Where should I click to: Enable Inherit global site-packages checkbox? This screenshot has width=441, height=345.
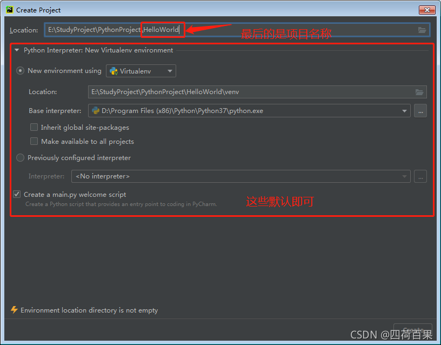(x=34, y=127)
